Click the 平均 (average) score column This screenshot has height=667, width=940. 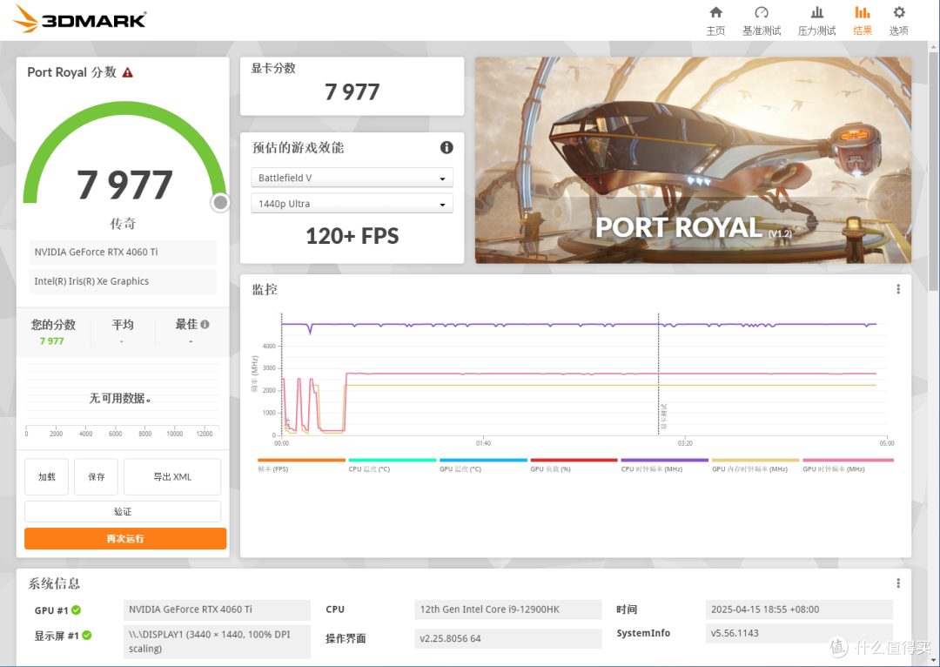(123, 333)
